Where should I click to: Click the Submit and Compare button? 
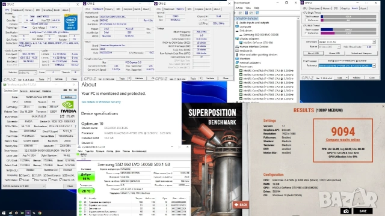[361, 53]
